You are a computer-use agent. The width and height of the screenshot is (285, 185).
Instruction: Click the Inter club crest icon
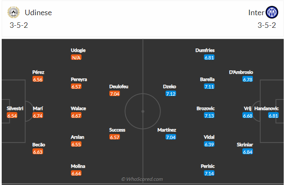pos(272,12)
